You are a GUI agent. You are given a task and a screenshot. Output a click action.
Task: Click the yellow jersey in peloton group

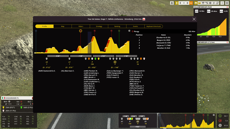coord(98,59)
